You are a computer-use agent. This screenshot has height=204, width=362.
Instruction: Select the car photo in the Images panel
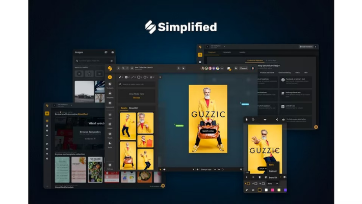(84, 91)
